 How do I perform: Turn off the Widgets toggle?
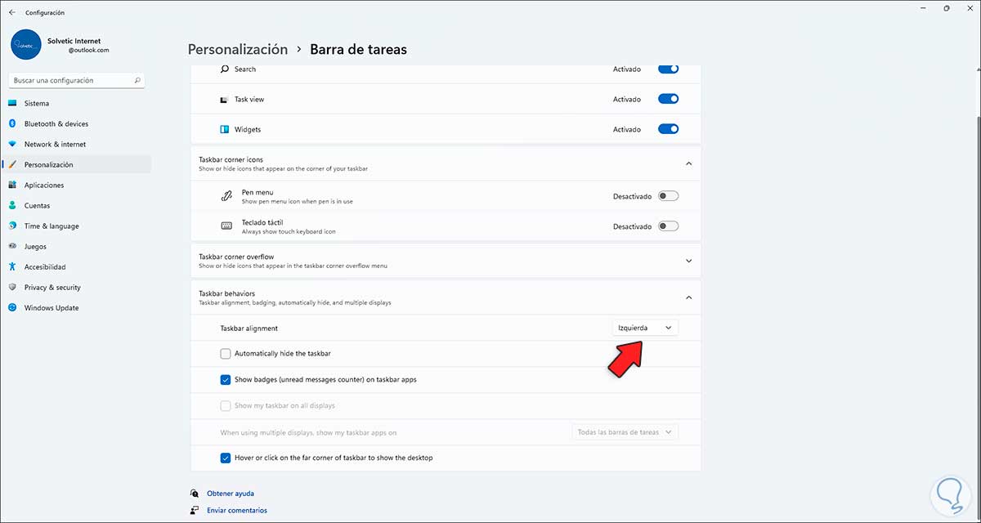668,129
